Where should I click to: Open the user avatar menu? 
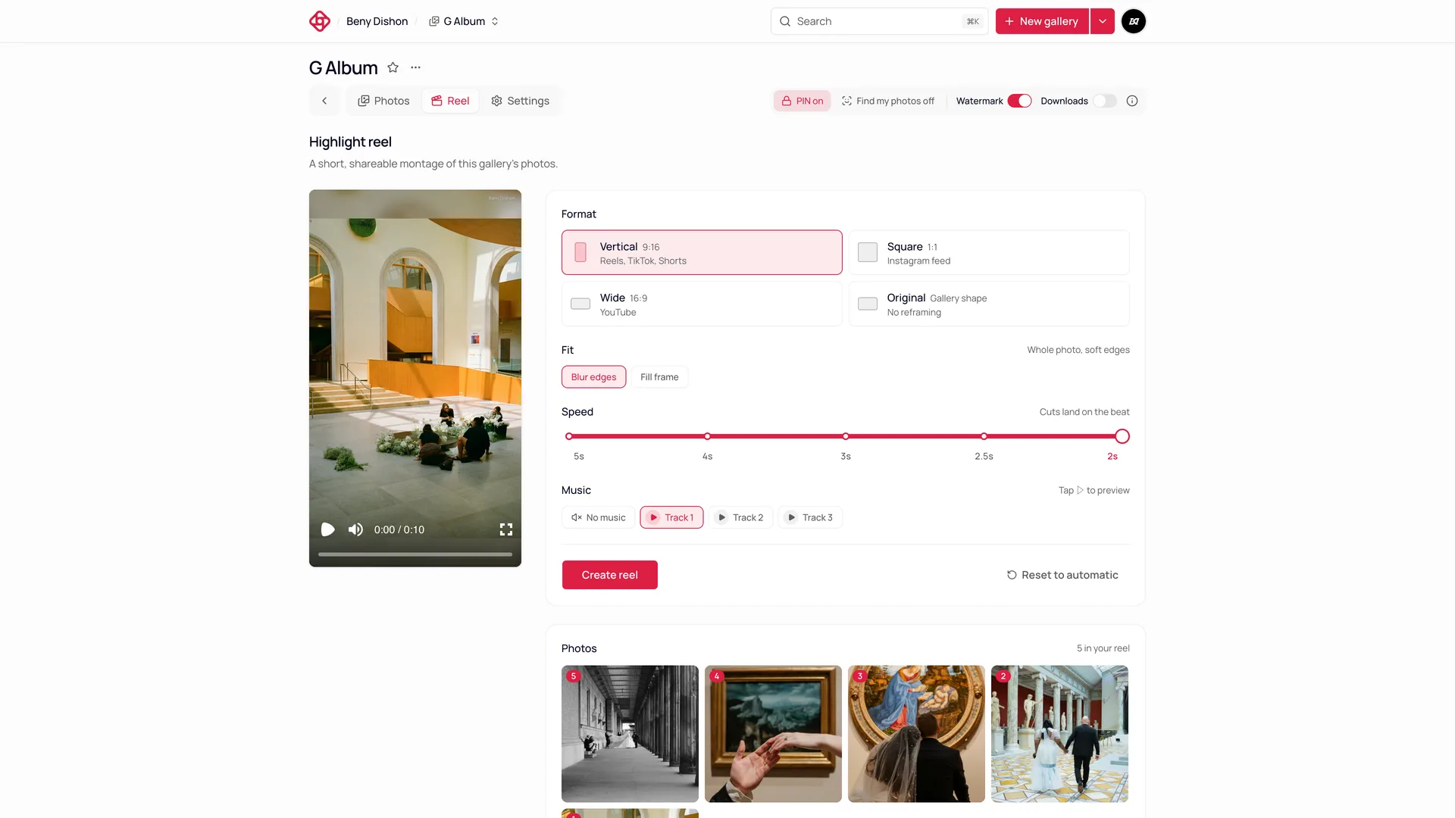click(x=1134, y=21)
